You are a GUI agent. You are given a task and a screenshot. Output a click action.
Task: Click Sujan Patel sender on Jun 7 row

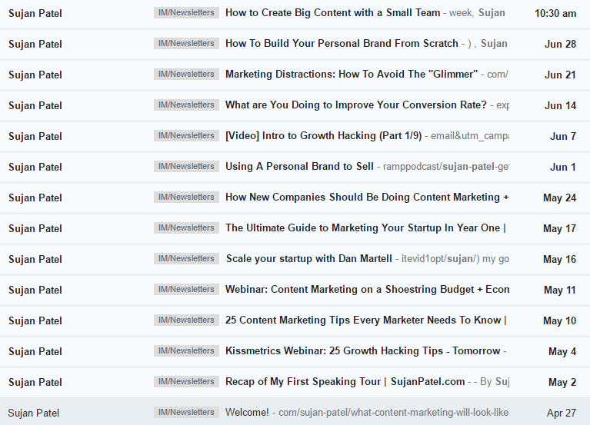[35, 136]
